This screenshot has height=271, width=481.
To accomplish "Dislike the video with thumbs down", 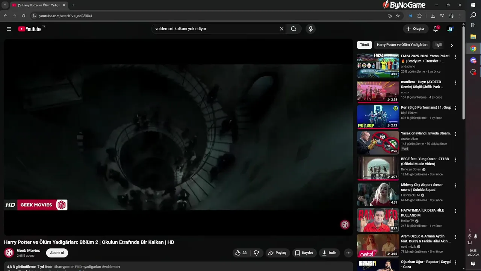I will [256, 253].
